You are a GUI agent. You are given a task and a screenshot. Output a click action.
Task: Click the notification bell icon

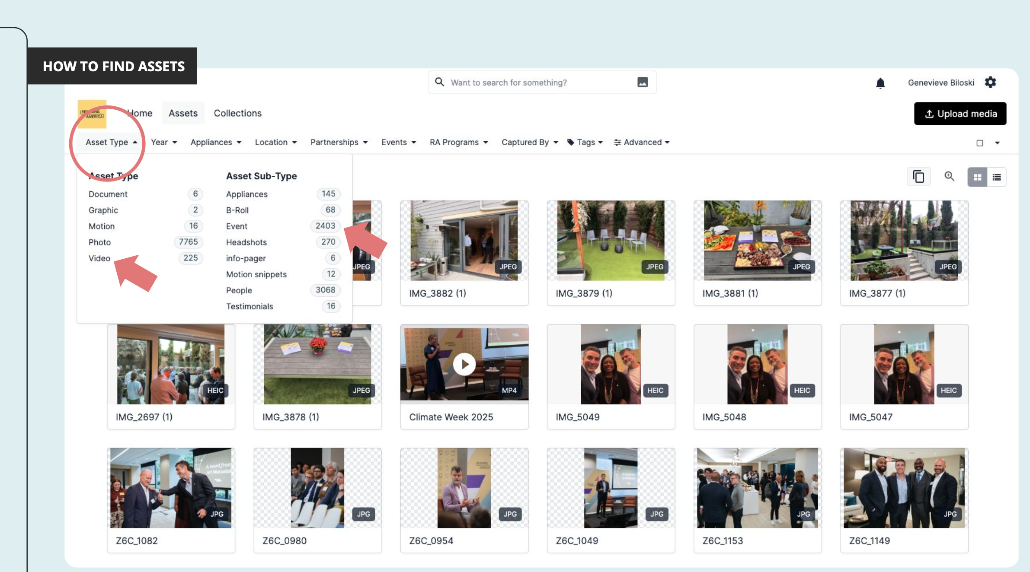coord(880,83)
